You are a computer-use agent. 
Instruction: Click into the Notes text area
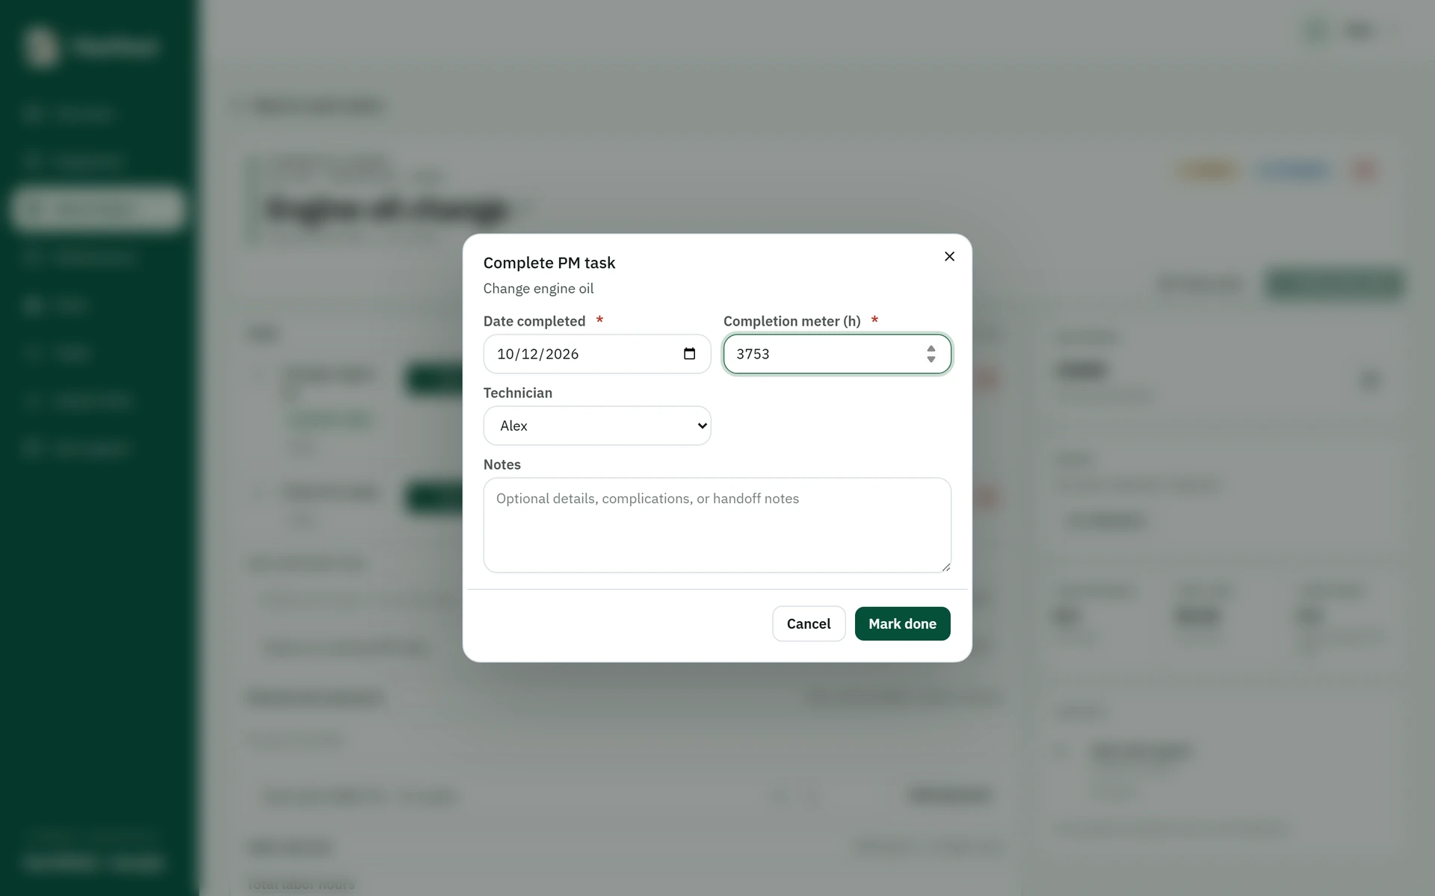point(717,525)
